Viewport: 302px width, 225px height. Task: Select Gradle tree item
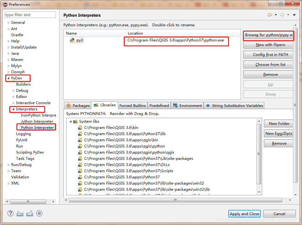17,35
